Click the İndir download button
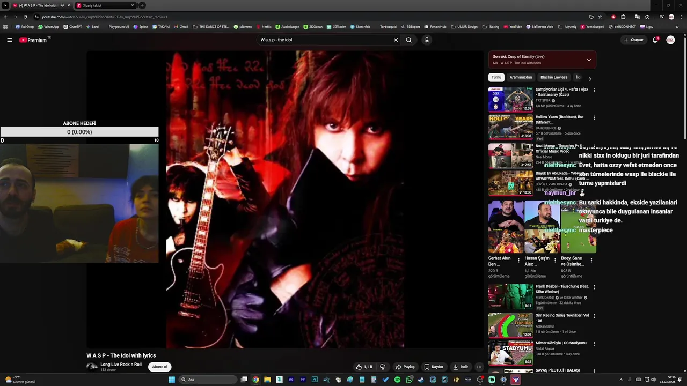Screen dimensions: 687x386 point(461,367)
